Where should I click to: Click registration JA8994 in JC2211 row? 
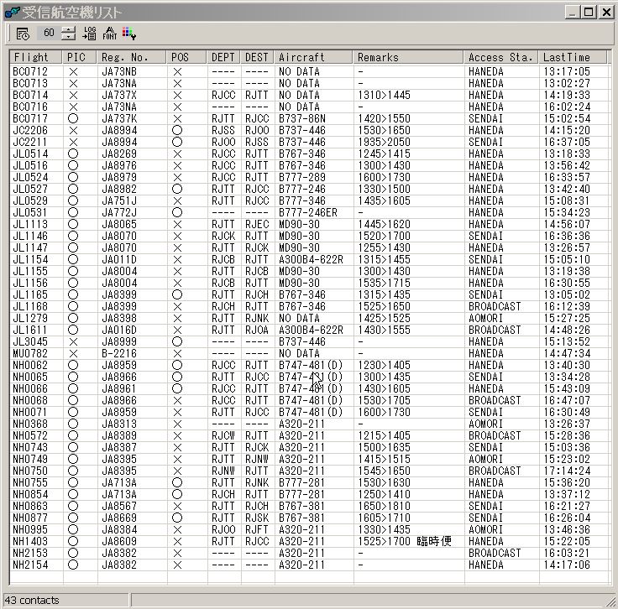[119, 142]
